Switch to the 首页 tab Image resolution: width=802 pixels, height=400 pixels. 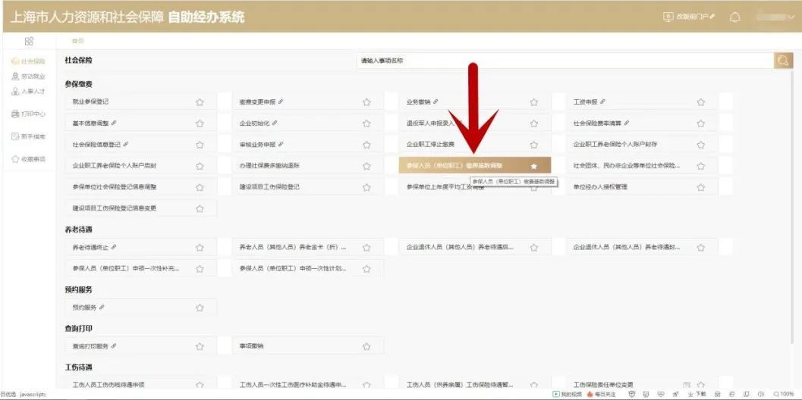click(x=77, y=41)
